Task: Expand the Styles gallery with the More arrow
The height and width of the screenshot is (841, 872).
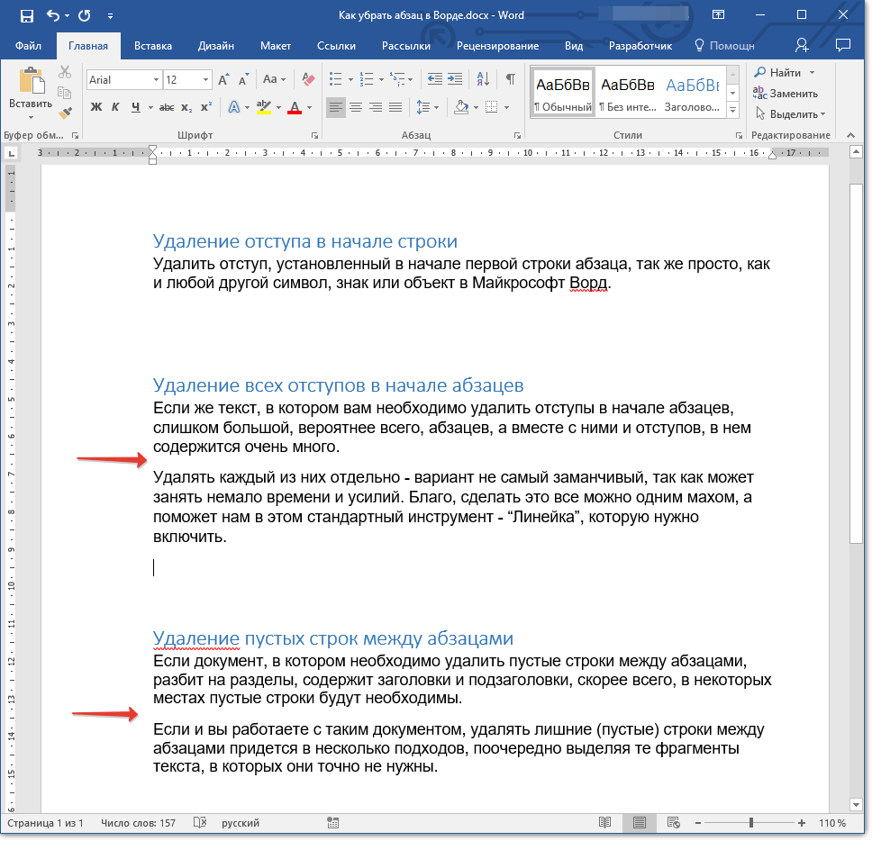Action: [732, 109]
